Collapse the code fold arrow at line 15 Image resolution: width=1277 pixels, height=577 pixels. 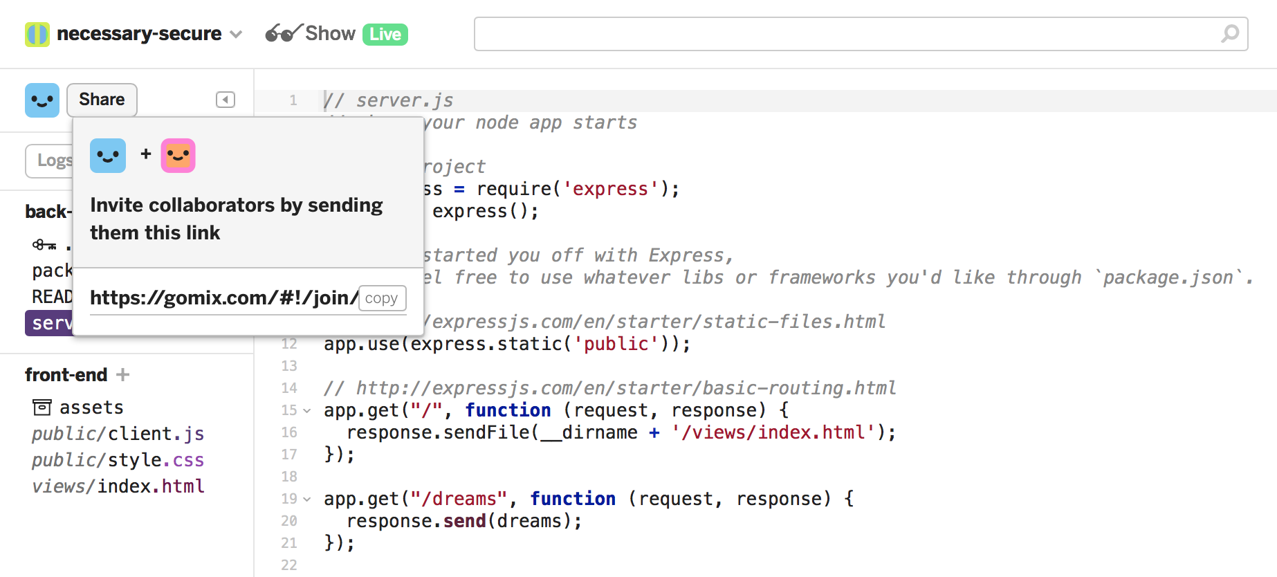click(307, 411)
